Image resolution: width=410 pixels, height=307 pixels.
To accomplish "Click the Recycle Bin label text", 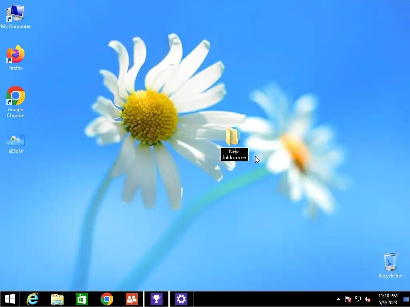I will (390, 276).
